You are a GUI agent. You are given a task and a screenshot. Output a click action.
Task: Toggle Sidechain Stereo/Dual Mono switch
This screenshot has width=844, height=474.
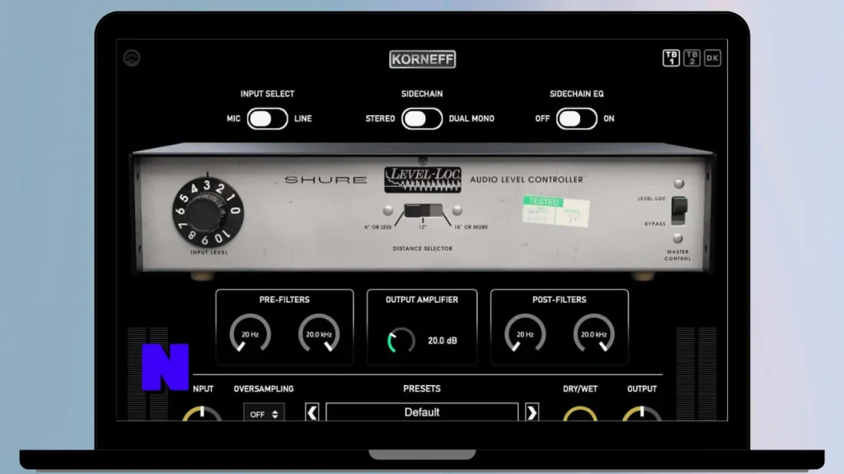tap(422, 118)
